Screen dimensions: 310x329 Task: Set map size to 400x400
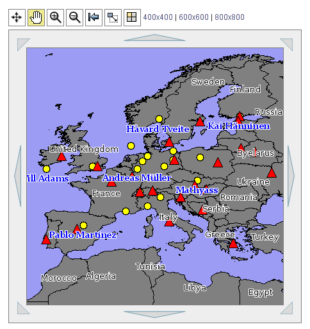click(158, 17)
